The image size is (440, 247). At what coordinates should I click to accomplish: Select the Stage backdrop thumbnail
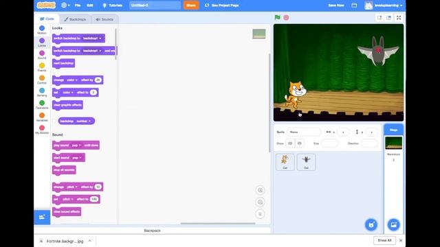tap(393, 143)
